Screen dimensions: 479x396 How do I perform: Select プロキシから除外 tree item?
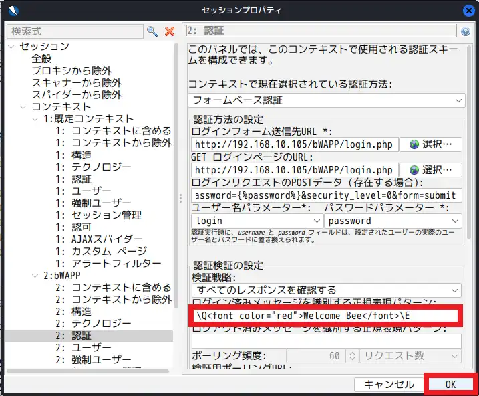coord(71,71)
